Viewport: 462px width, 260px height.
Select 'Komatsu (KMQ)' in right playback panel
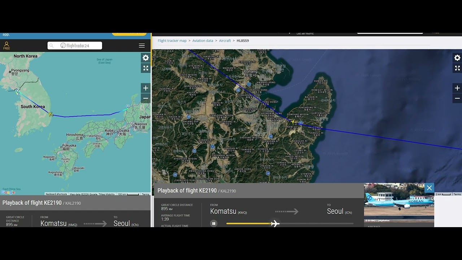[228, 212]
